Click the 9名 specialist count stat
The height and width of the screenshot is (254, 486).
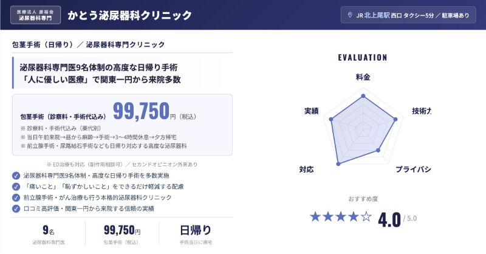tap(49, 230)
